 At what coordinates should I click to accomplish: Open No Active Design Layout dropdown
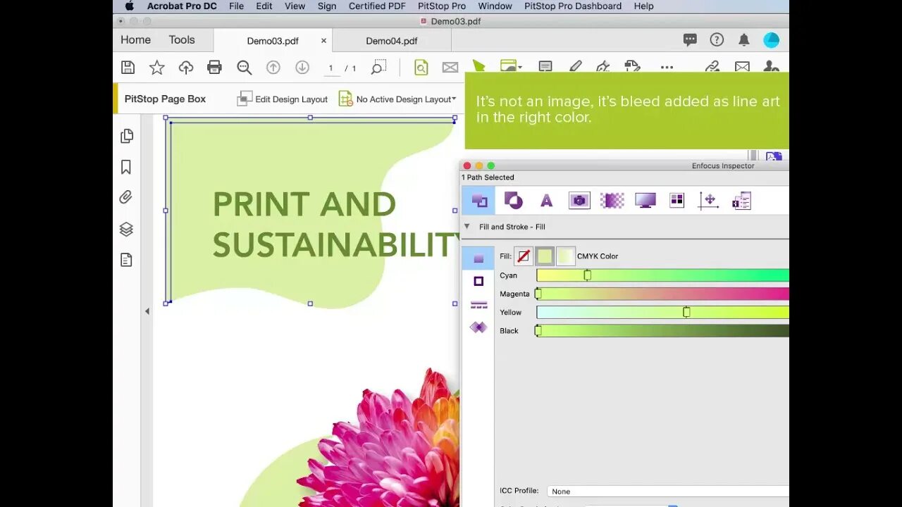(x=397, y=99)
